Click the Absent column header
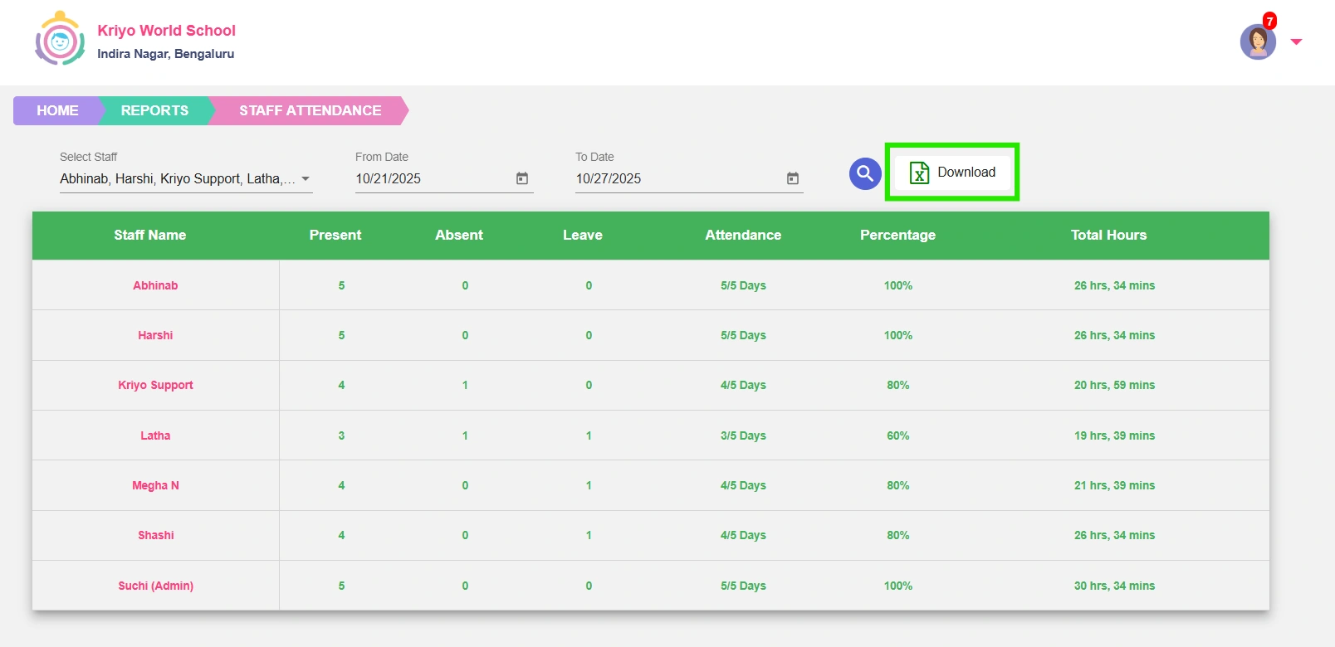Screen dimensions: 1335x647 click(459, 235)
